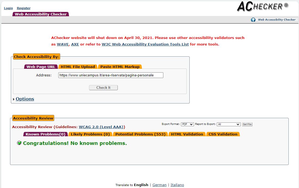Viewport: 299px width, 188px height.
Task: Open the Export Format dropdown
Action: pos(187,124)
